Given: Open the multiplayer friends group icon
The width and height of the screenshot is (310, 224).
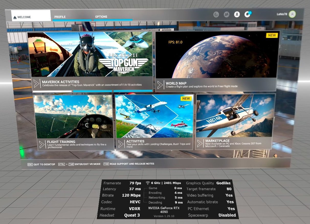Looking at the screenshot, I should tap(226, 15).
